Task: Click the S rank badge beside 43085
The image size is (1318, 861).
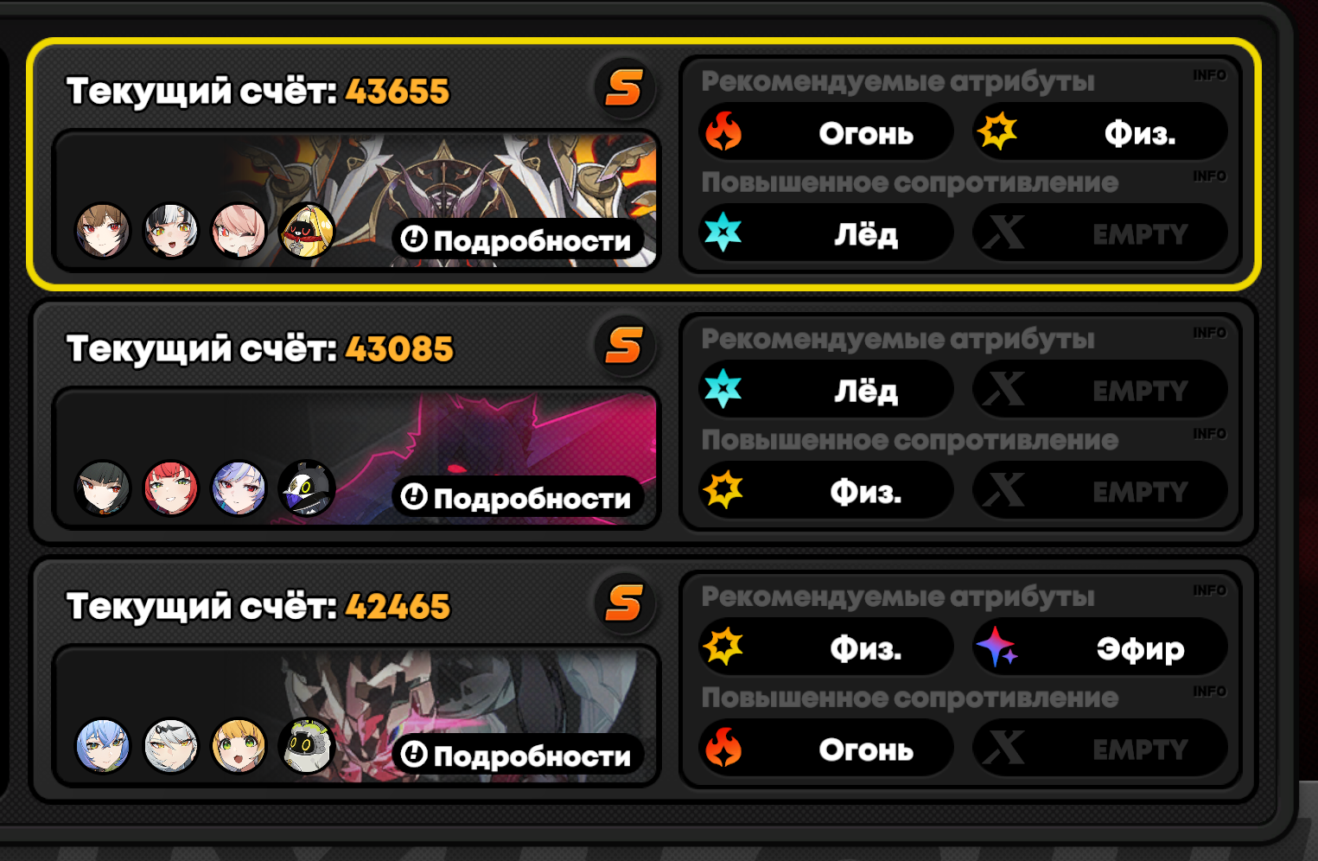Action: point(624,346)
